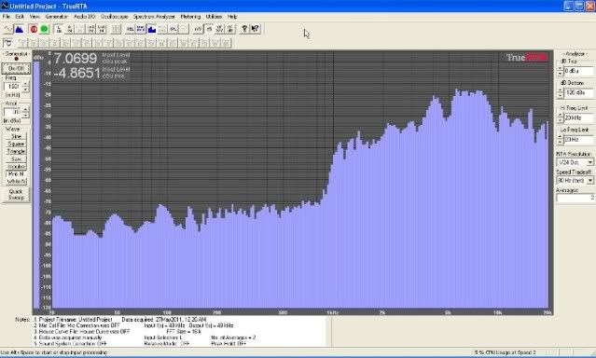This screenshot has width=596, height=358.
Task: Click the Hi Freq Limit field
Action: tap(578, 118)
